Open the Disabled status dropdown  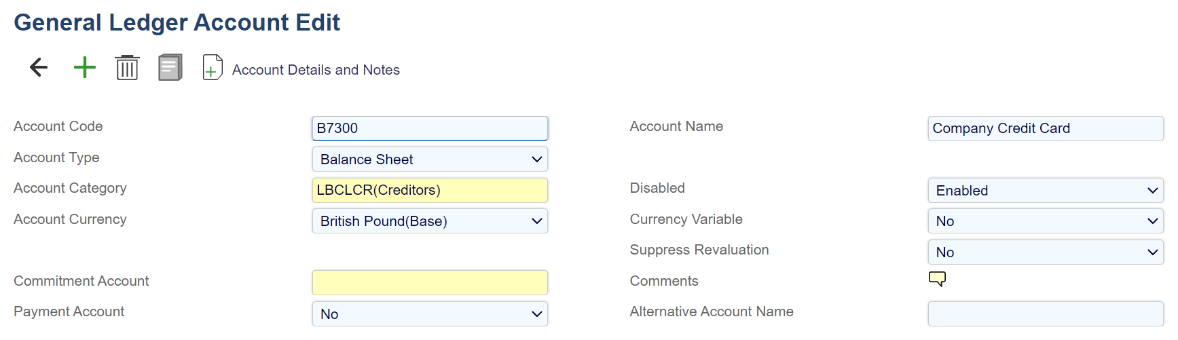coord(1046,191)
